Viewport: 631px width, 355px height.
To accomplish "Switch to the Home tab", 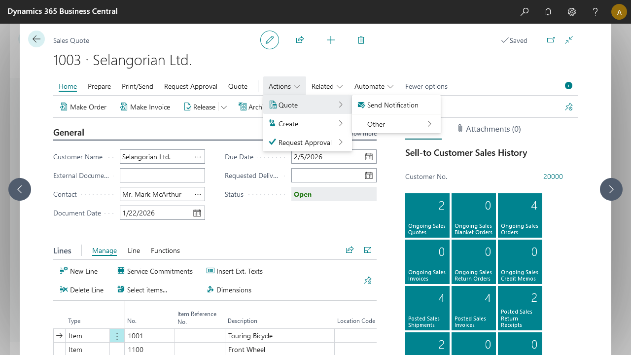I will tap(68, 86).
